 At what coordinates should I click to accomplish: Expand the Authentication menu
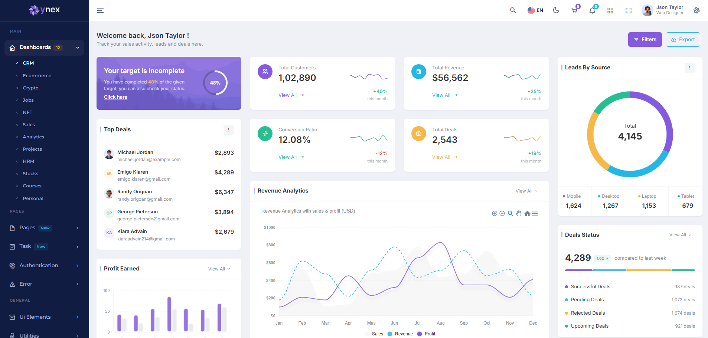pos(44,265)
